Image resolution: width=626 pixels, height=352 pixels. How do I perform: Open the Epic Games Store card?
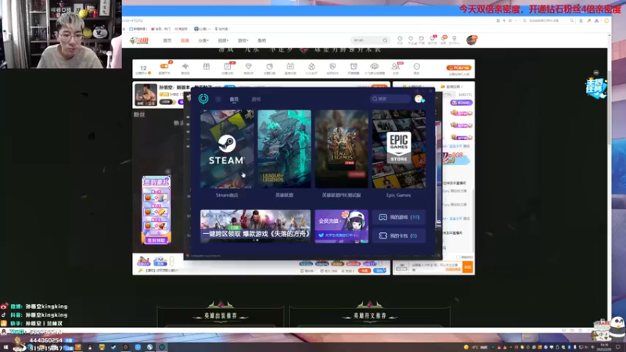(x=399, y=149)
